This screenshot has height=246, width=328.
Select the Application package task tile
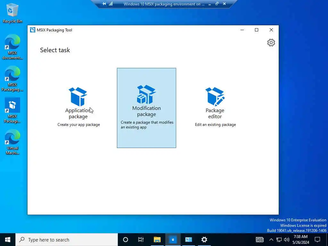tap(78, 108)
